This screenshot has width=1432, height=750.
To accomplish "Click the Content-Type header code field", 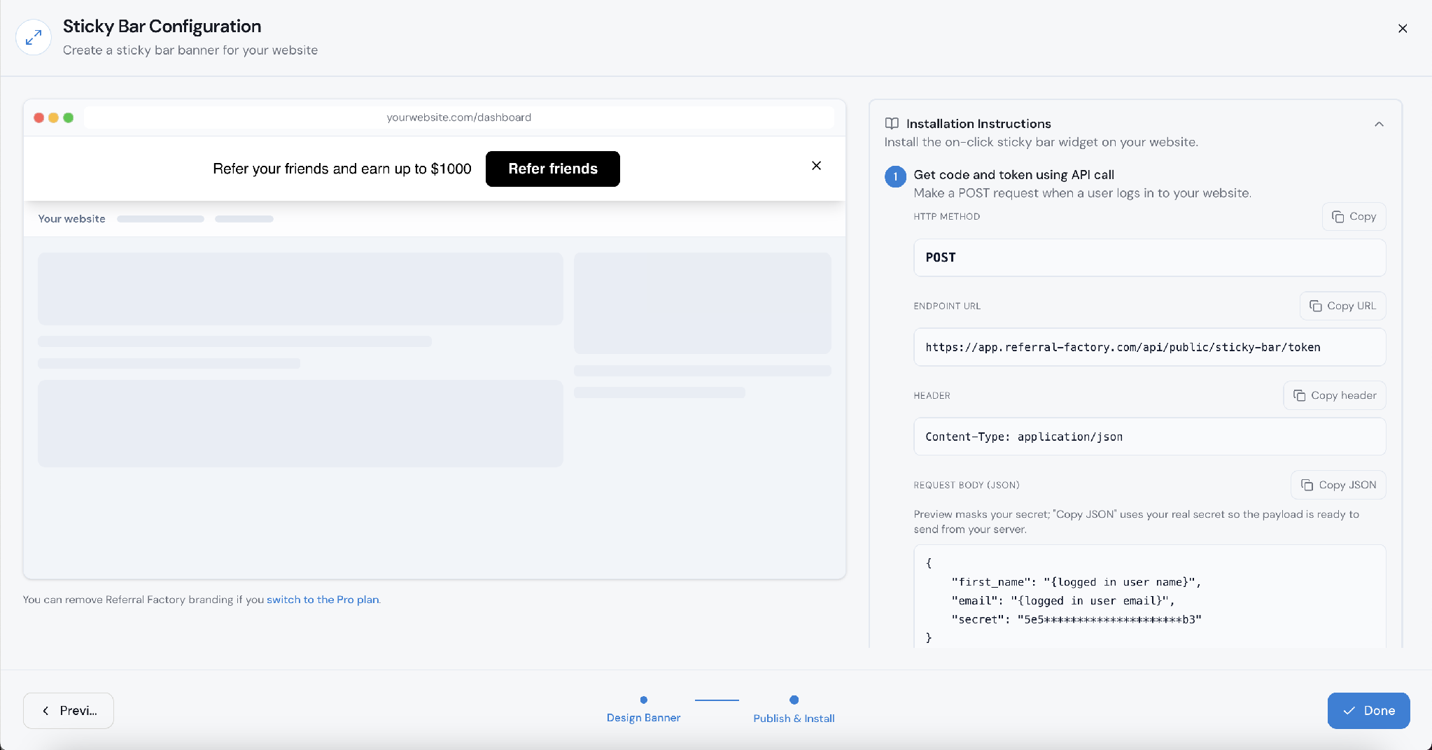I will pos(1149,437).
